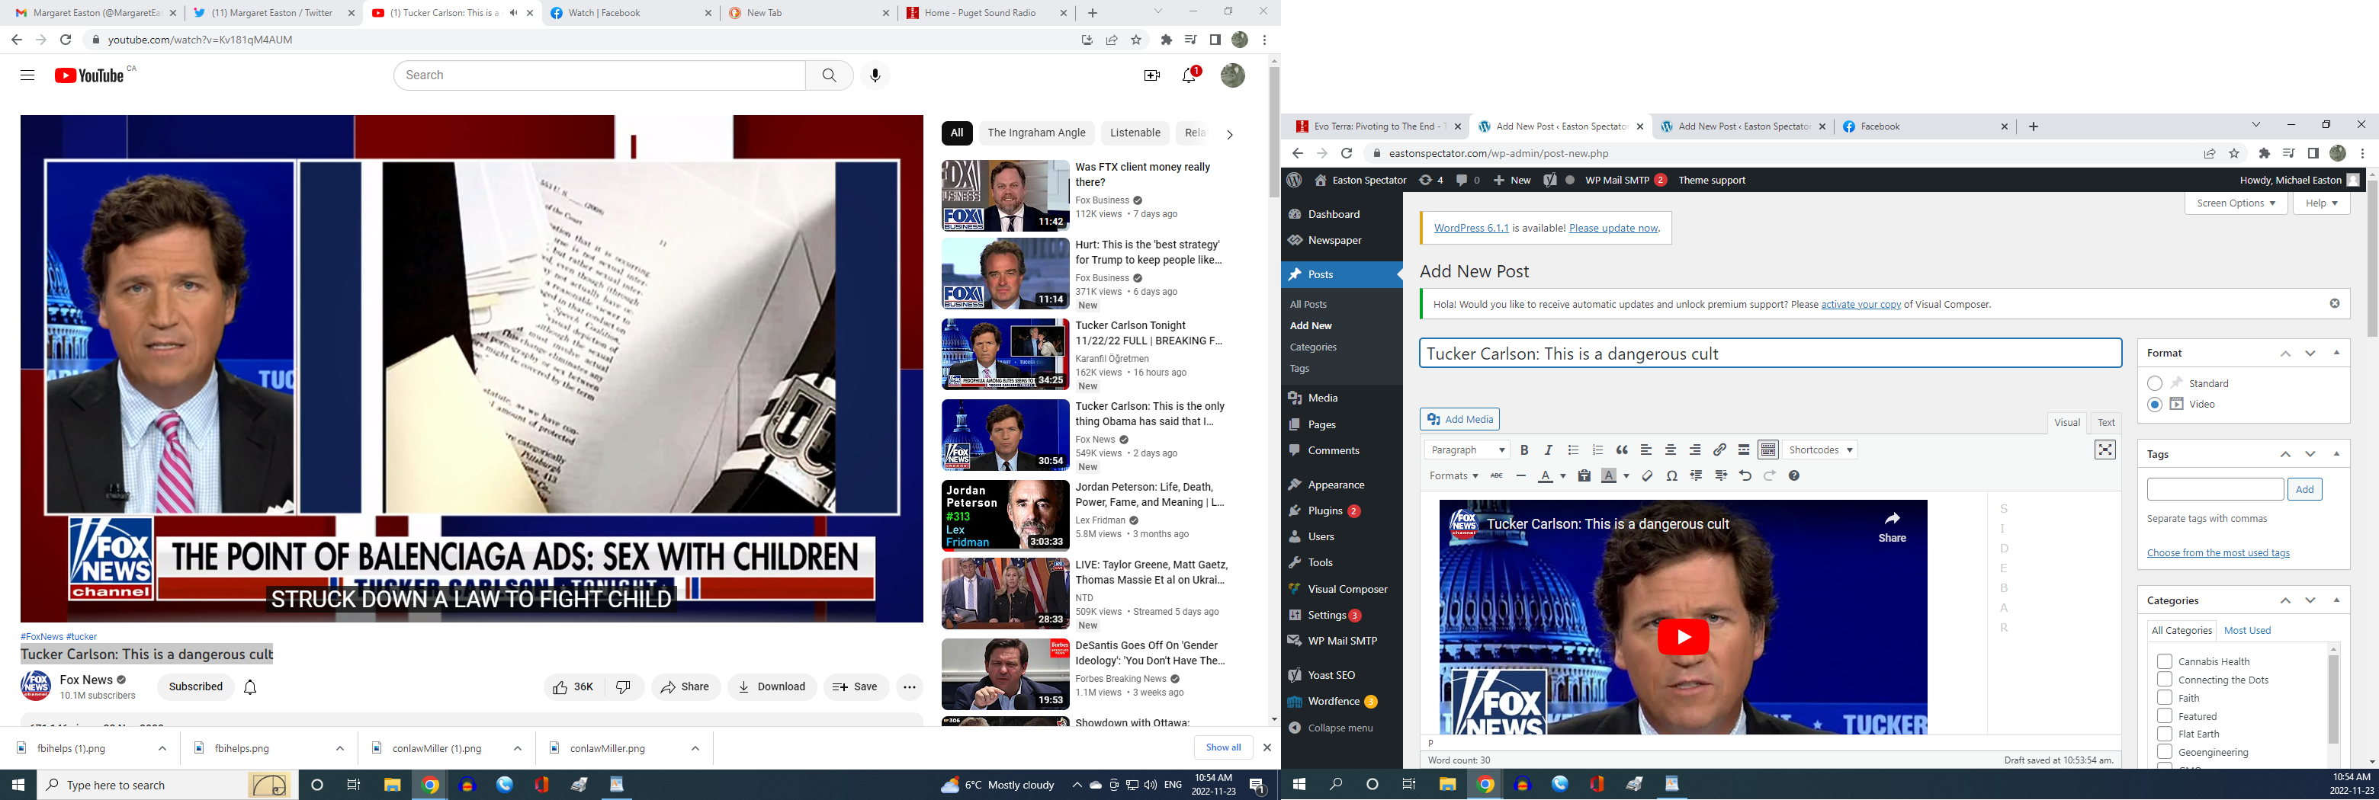Open distraction-free writing mode
This screenshot has width=2379, height=800.
coord(2104,450)
